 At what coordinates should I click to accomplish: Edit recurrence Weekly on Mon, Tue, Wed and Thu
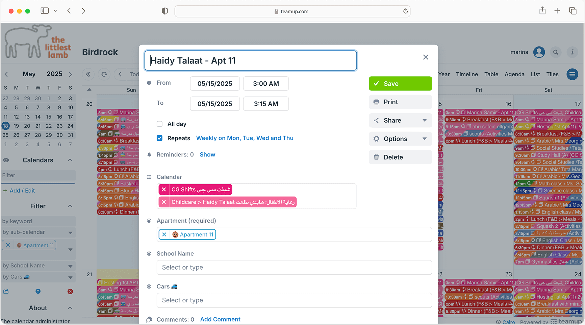tap(245, 138)
